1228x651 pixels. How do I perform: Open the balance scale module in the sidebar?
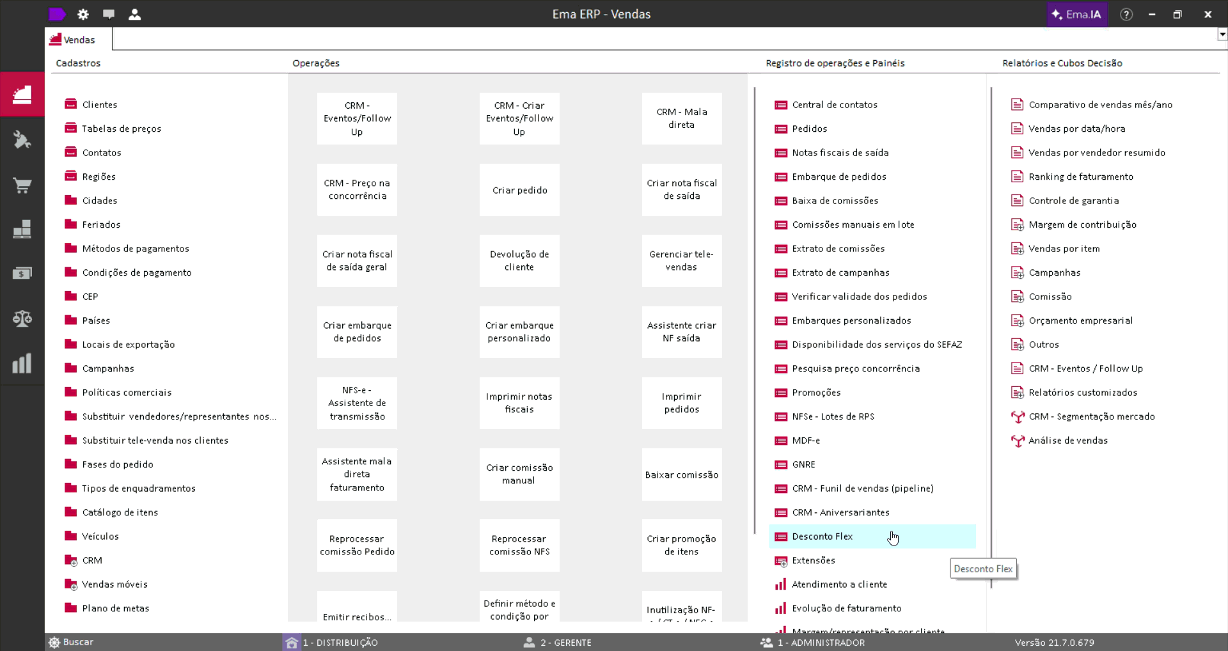pos(22,318)
